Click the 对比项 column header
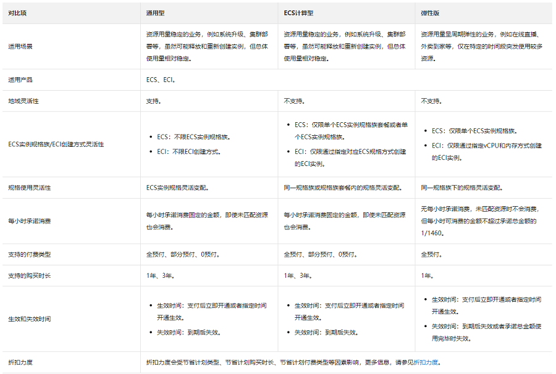The image size is (556, 374). tap(17, 13)
